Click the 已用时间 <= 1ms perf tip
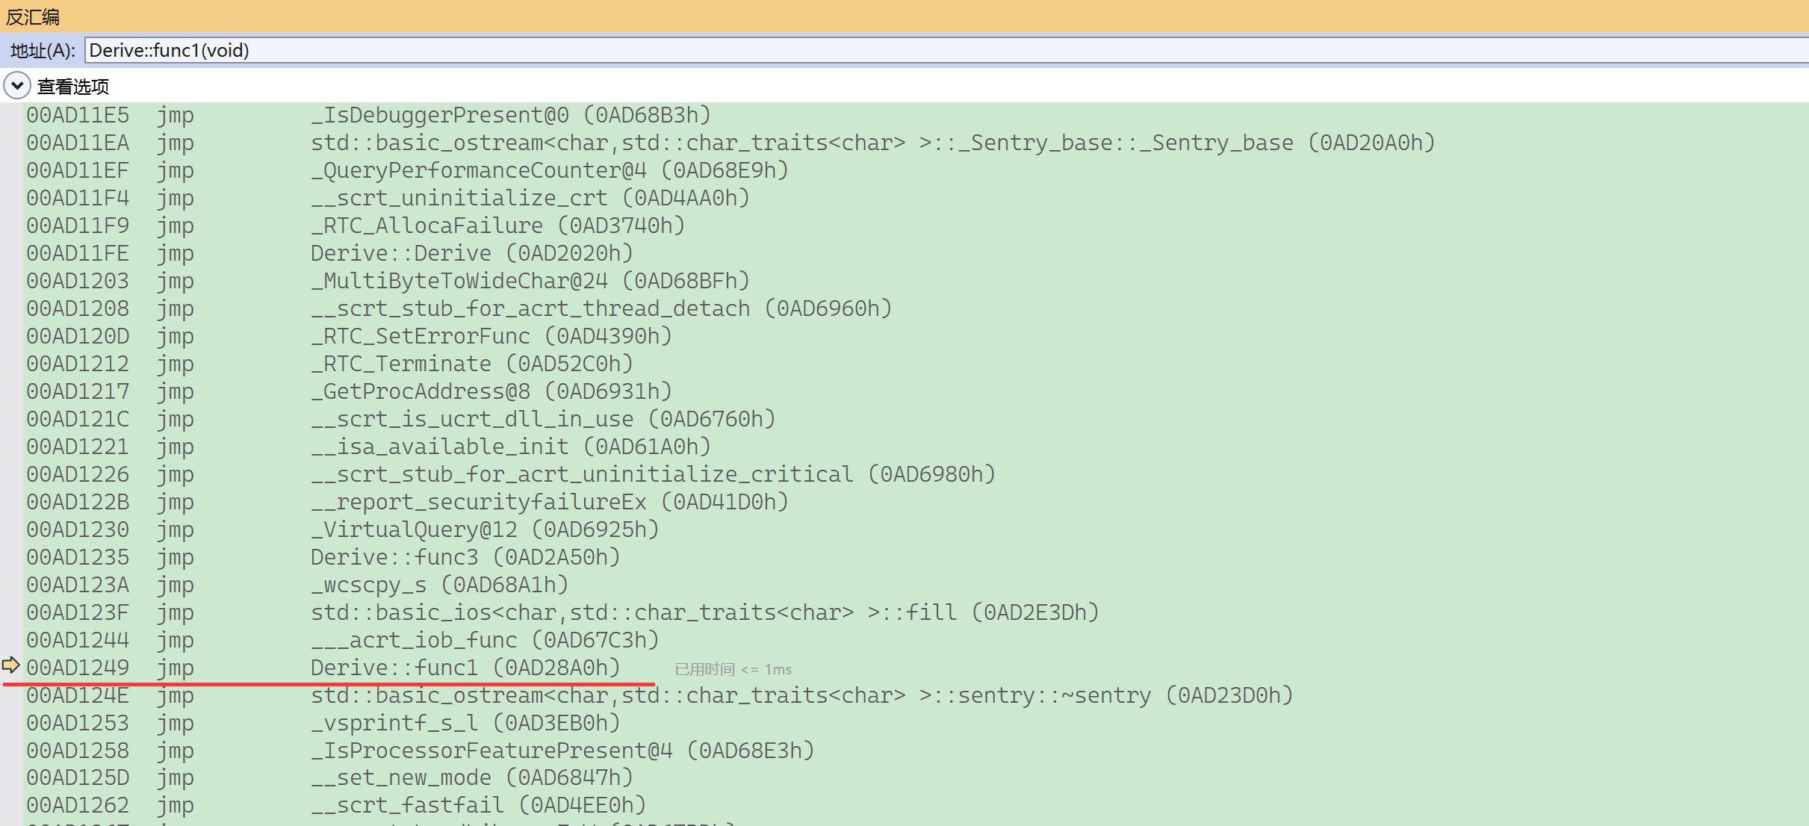Image resolution: width=1809 pixels, height=826 pixels. [733, 669]
